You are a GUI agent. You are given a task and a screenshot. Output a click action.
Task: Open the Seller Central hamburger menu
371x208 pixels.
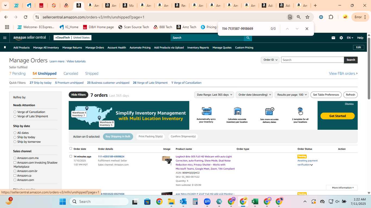click(x=5, y=38)
